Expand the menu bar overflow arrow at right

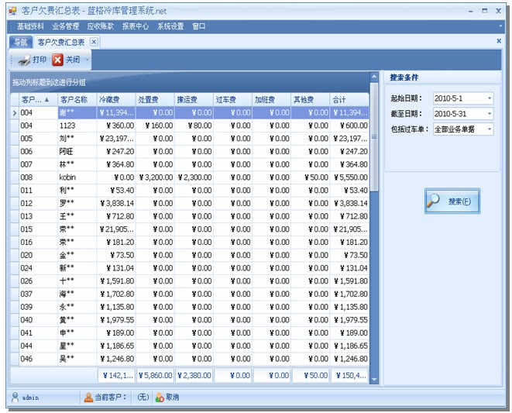[500, 26]
